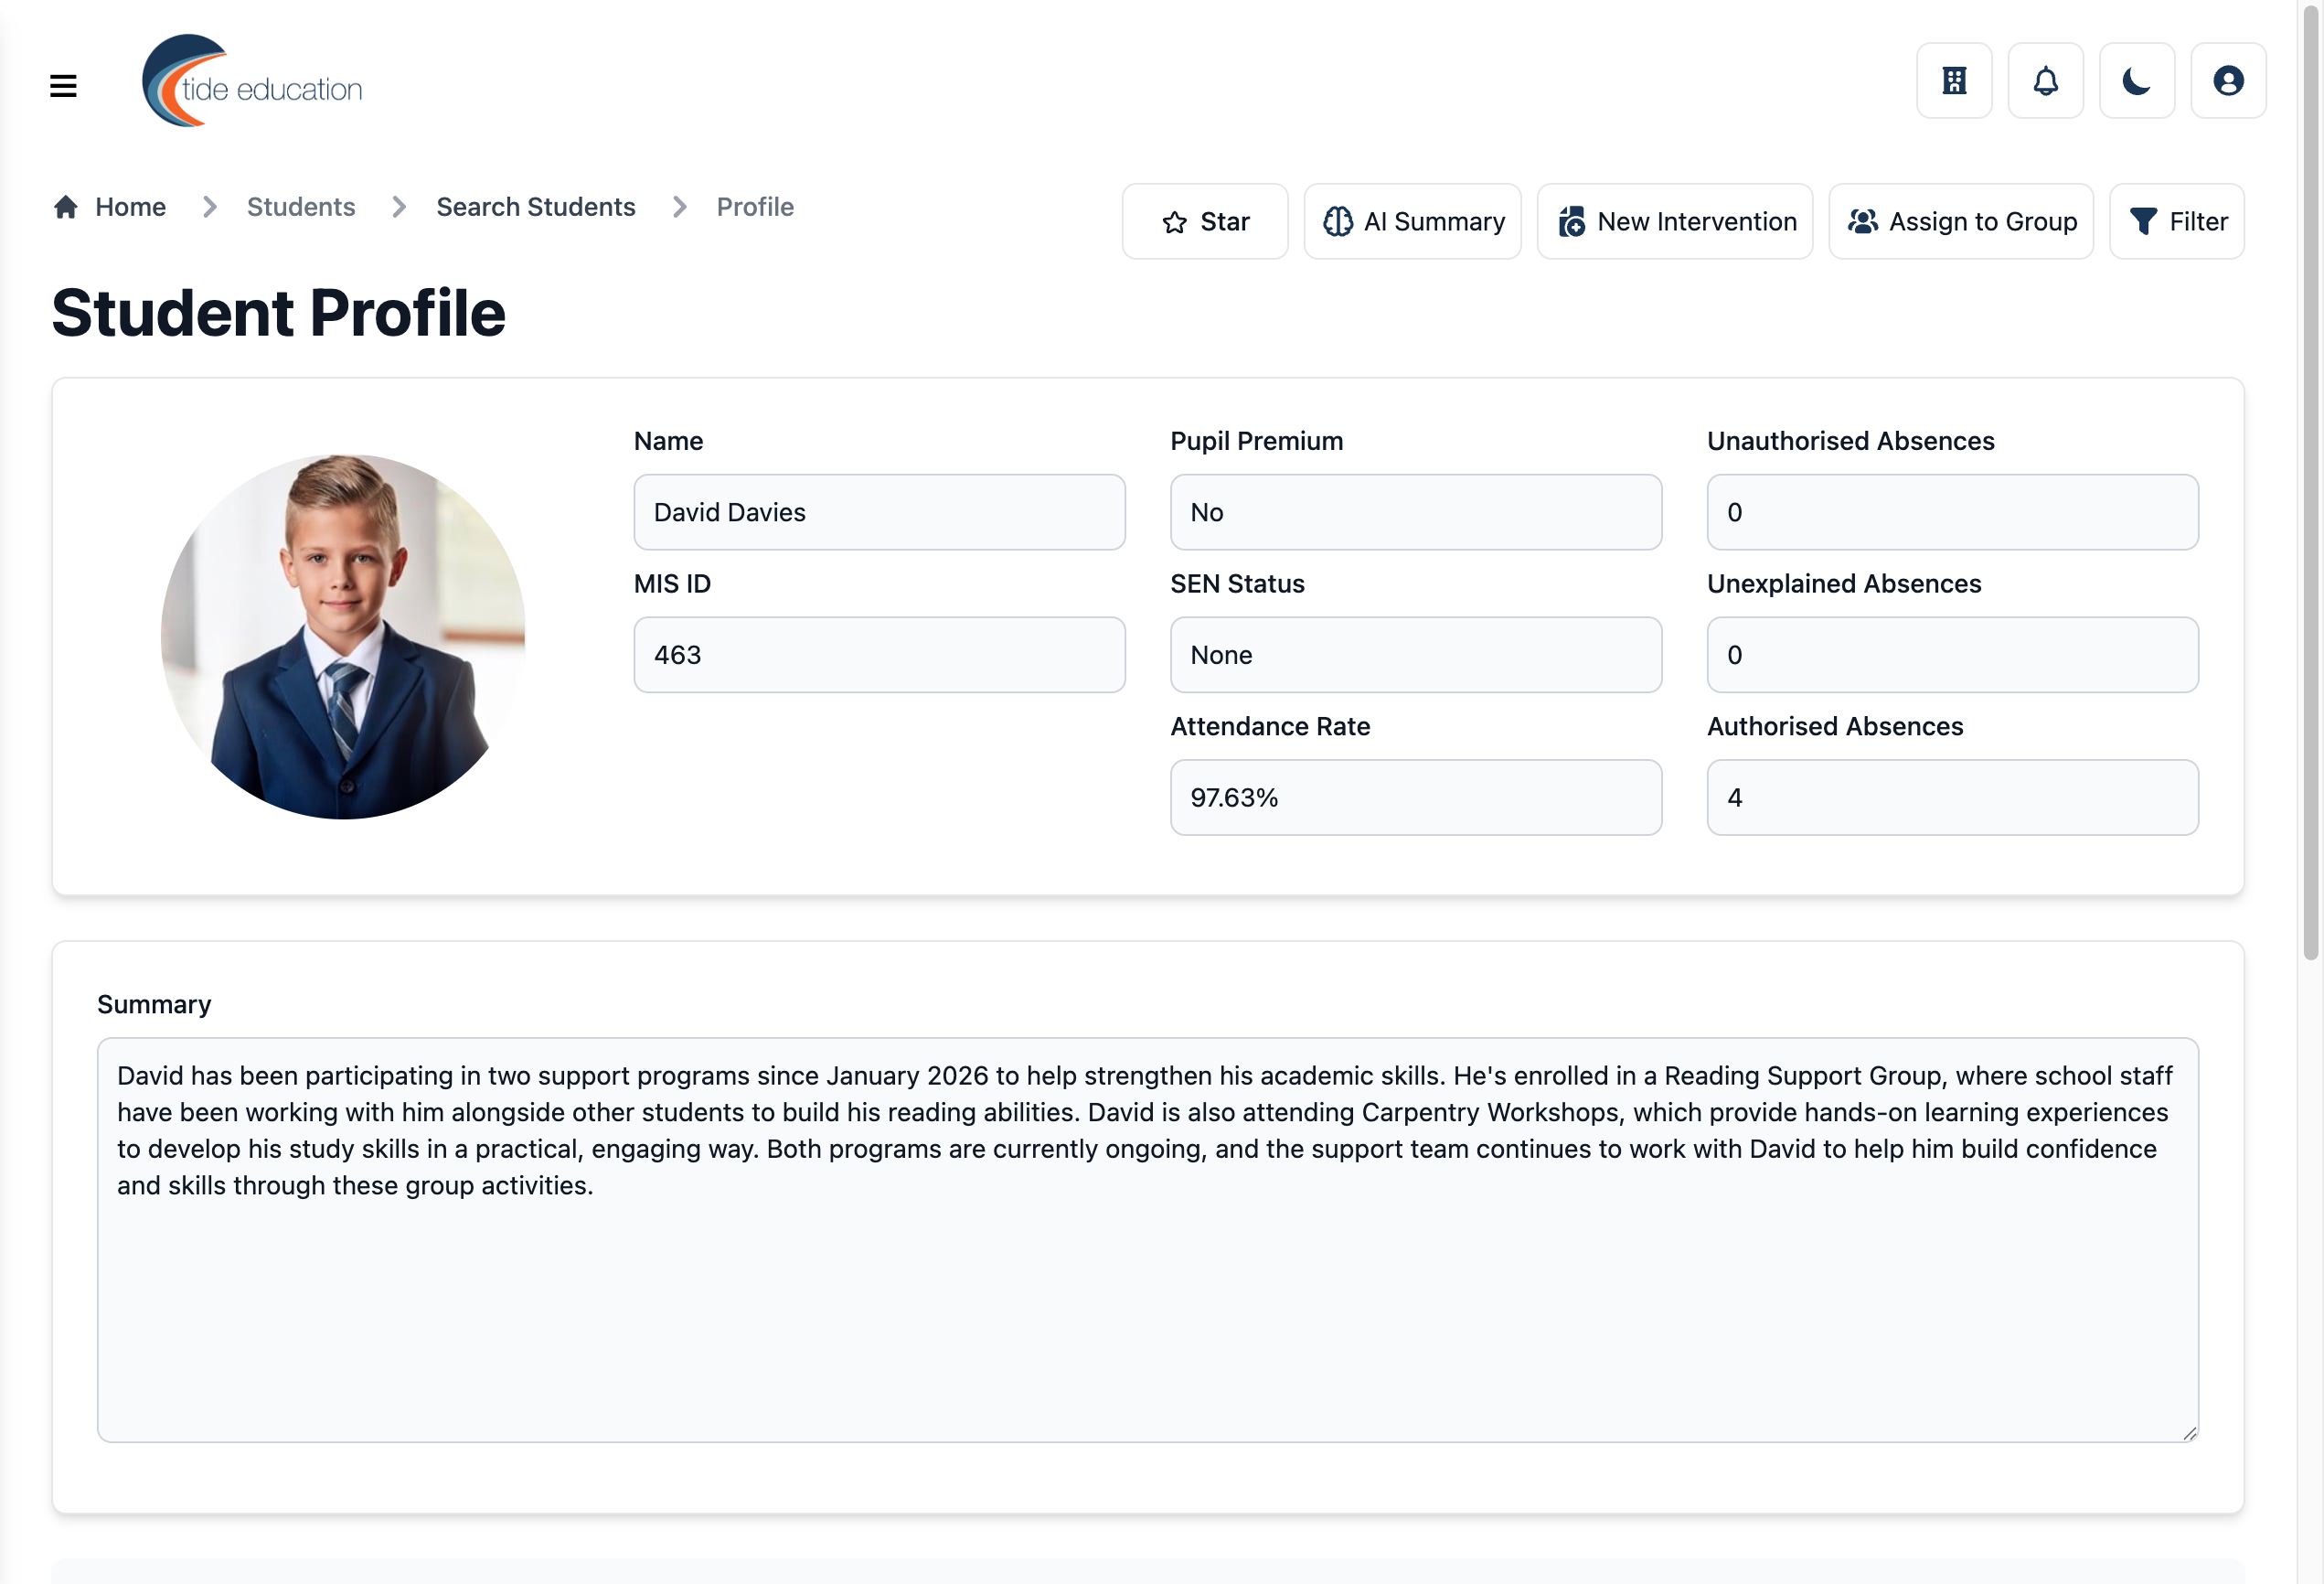Open the notifications bell
The height and width of the screenshot is (1584, 2324).
tap(2045, 81)
